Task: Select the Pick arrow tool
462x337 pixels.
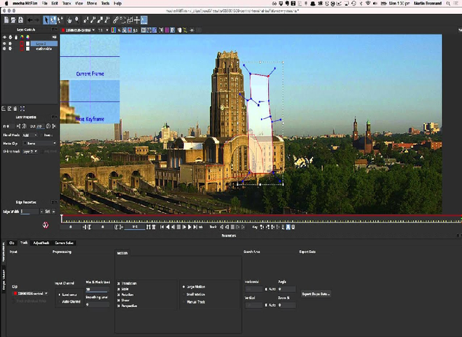Action: click(46, 20)
